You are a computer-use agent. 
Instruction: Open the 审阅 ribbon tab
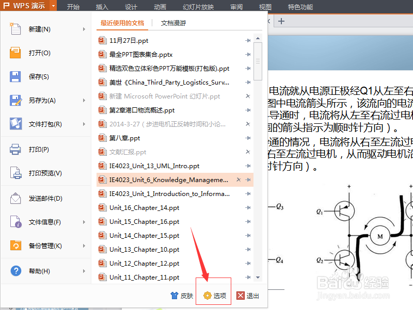[x=236, y=7]
